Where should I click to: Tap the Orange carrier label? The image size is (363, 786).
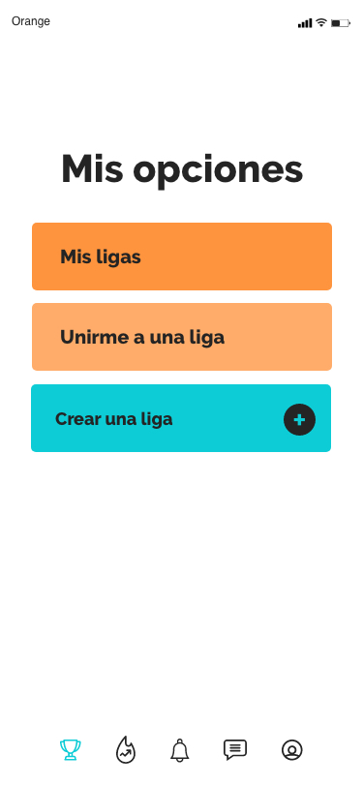pyautogui.click(x=31, y=21)
